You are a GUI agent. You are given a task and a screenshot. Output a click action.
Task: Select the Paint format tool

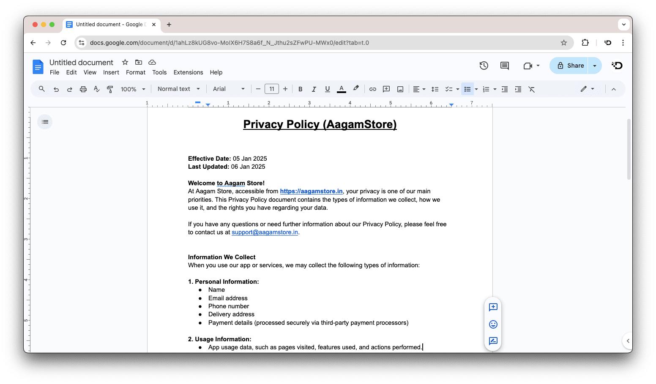click(110, 89)
